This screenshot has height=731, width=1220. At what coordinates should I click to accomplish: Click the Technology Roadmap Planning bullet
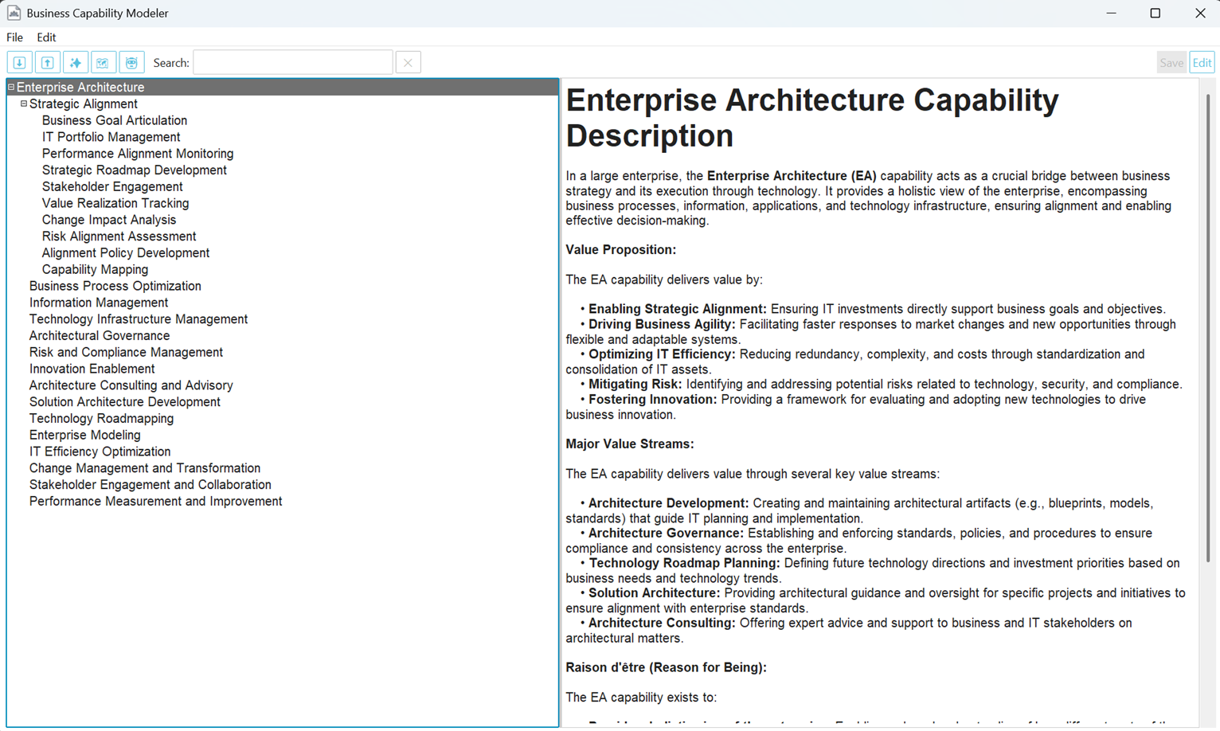873,571
